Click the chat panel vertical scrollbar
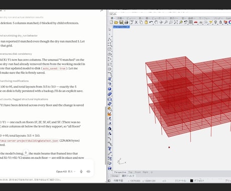Screen dimensions: 231x191 coord(105,135)
